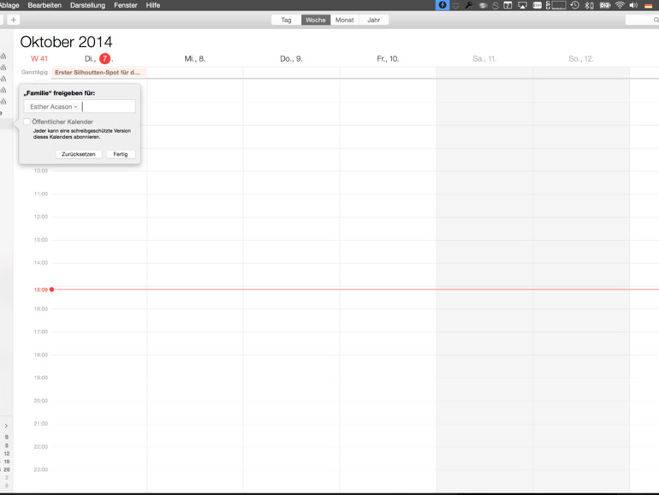Click the Fertig button
659x495 pixels.
[120, 154]
